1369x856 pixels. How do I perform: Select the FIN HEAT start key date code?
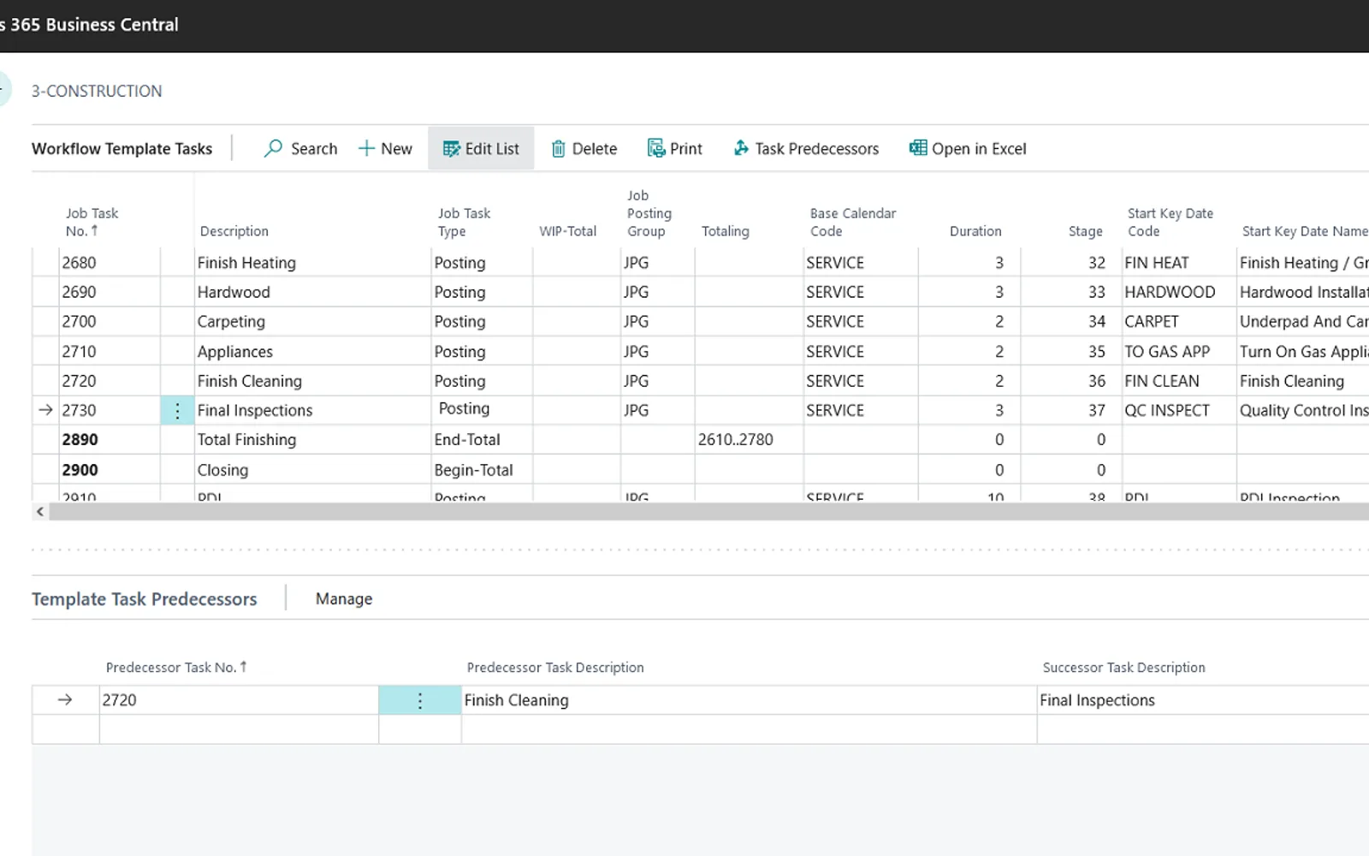point(1178,263)
